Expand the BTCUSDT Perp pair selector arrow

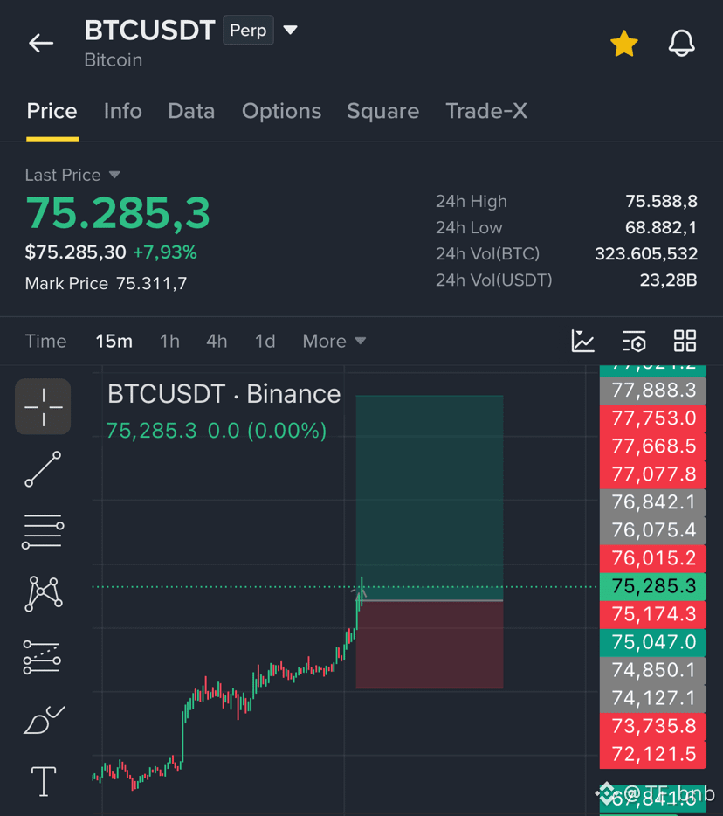point(290,31)
